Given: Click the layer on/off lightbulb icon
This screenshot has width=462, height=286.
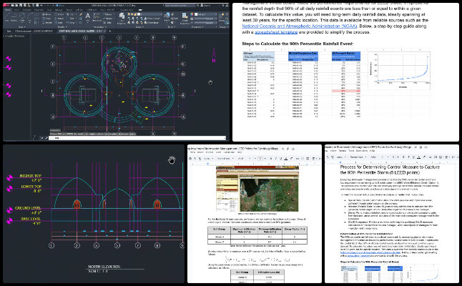Looking at the screenshot, I should coord(129,14).
